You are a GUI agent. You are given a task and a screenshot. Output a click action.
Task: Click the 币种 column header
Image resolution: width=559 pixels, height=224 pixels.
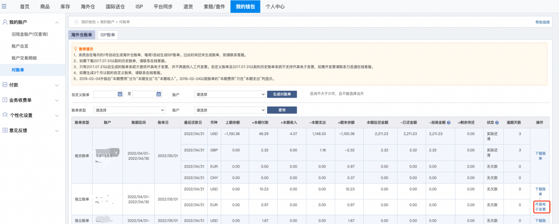[x=214, y=122]
